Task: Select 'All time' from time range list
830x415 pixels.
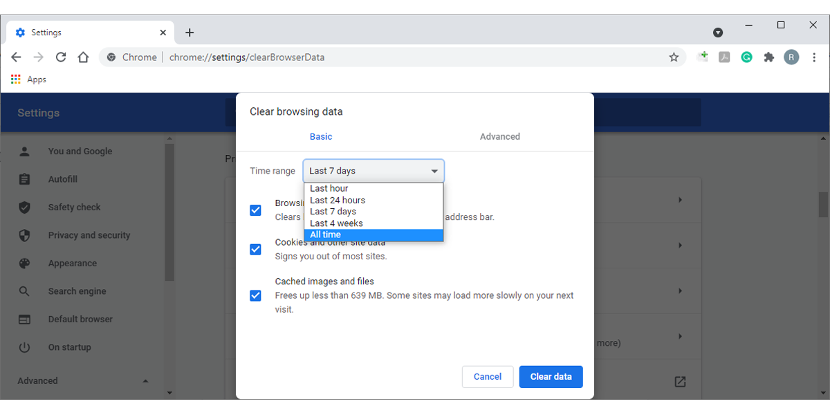Action: coord(373,235)
